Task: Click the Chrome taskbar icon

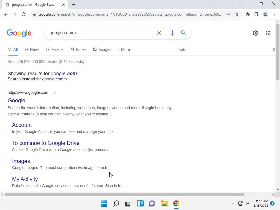Action: [x=176, y=203]
